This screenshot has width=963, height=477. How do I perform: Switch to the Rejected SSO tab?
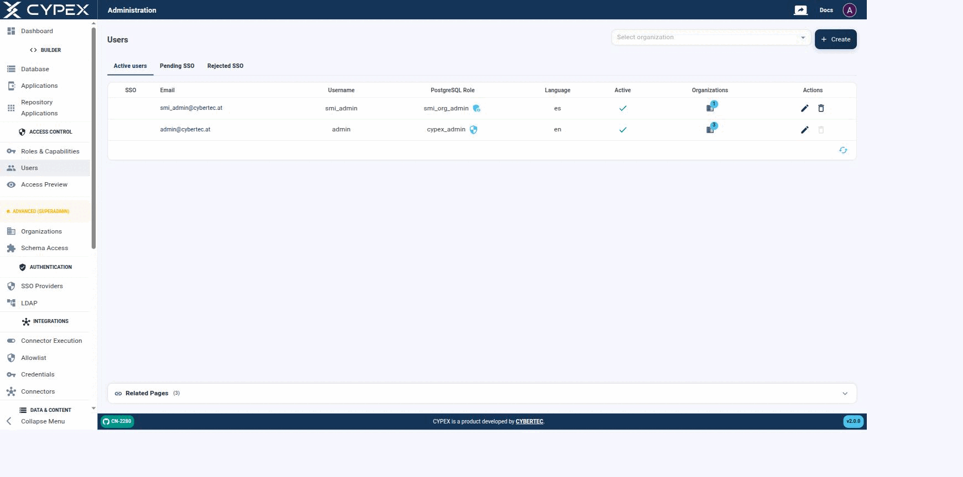[225, 66]
